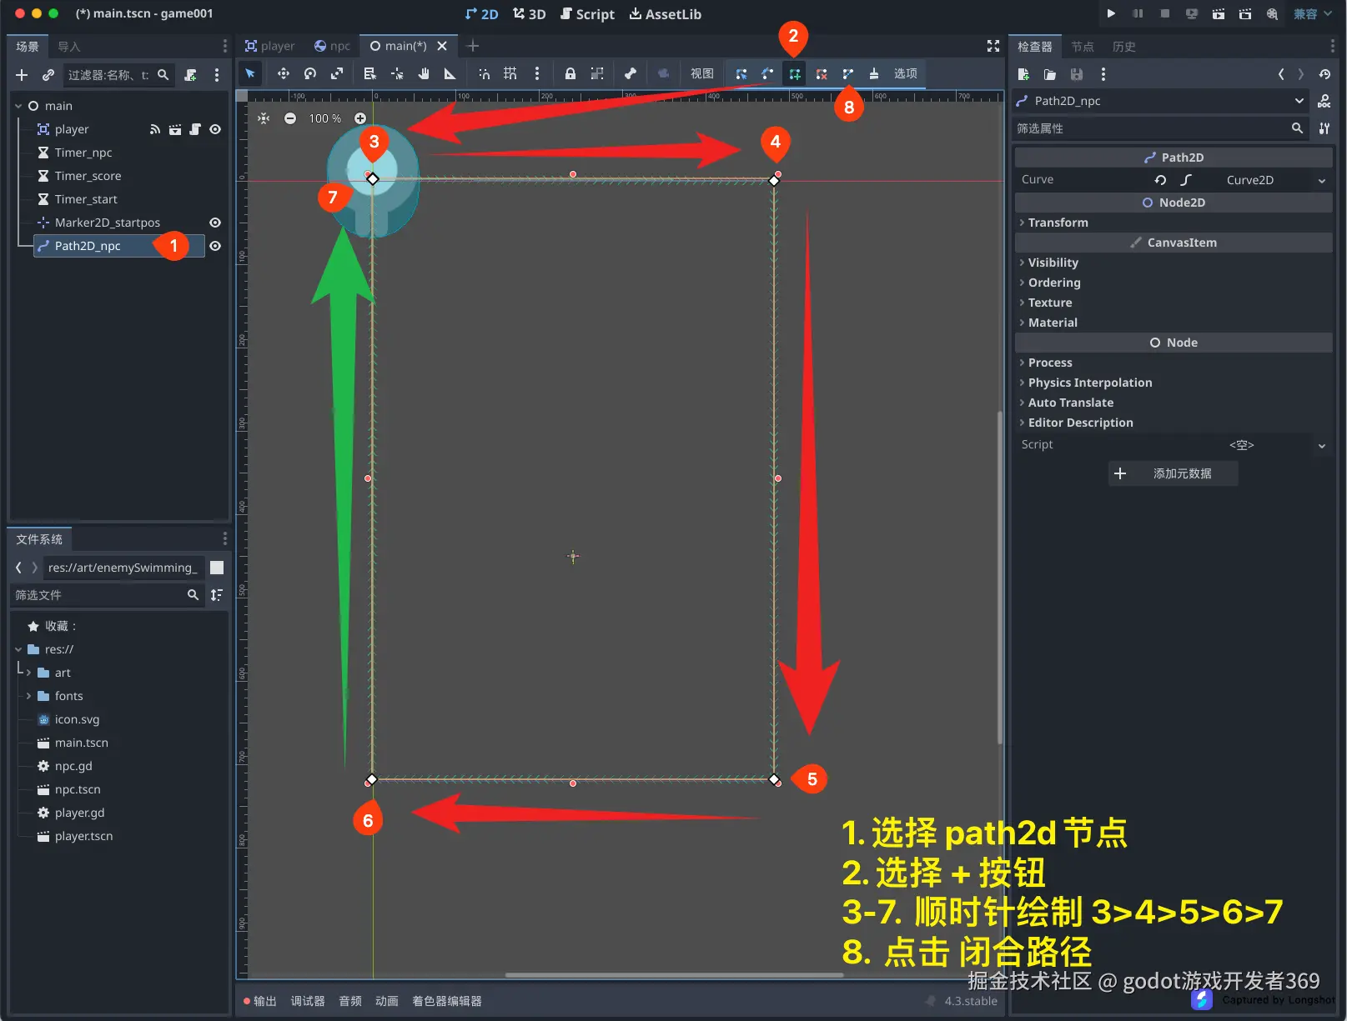Select the Path2D select-points tool
Viewport: 1347px width, 1021px height.
click(x=741, y=73)
